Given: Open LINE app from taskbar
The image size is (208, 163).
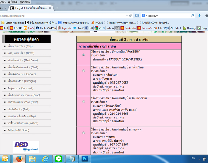Looking at the screenshot, I should (x=59, y=159).
